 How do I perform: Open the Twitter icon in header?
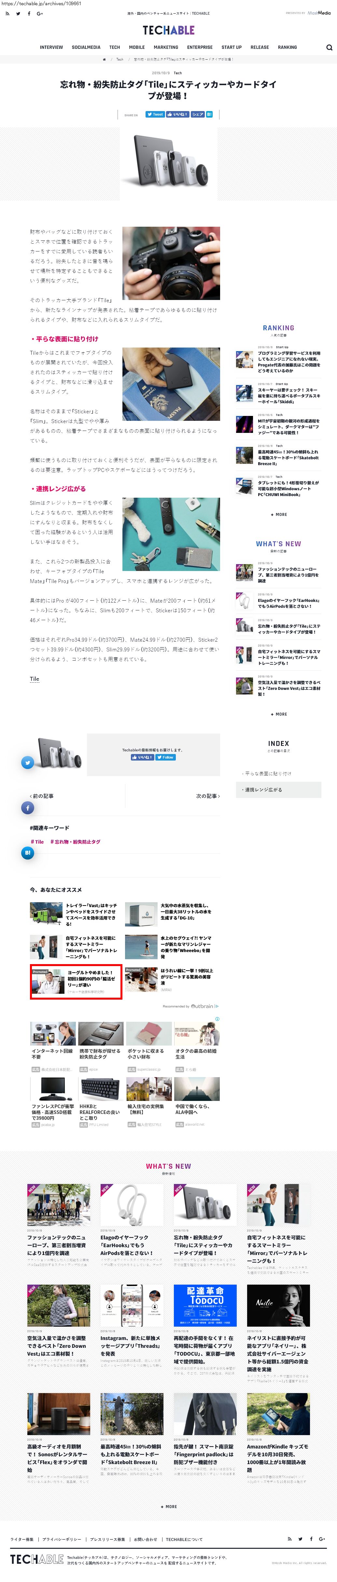[x=18, y=13]
